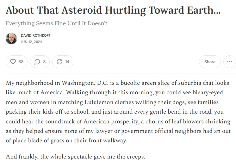Restack the post using the circular arrows icon
236x162 pixels.
click(59, 62)
